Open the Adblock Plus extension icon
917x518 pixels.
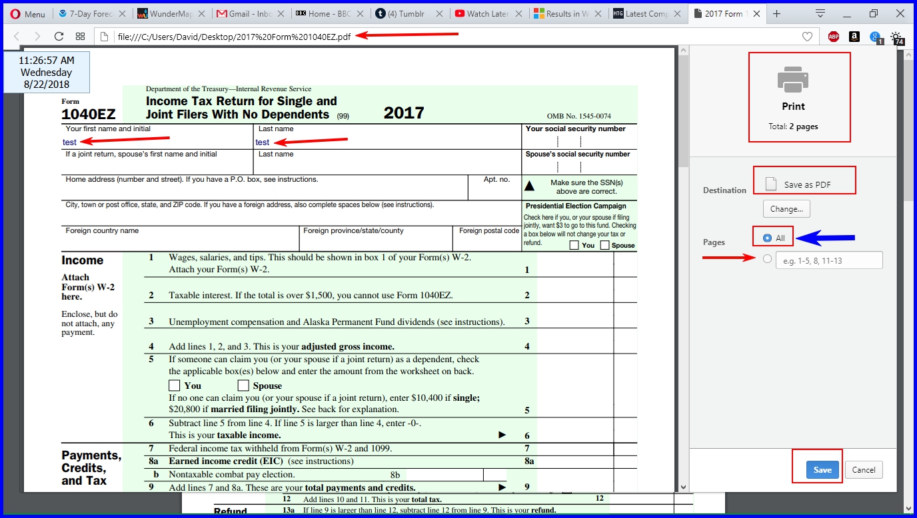(834, 37)
